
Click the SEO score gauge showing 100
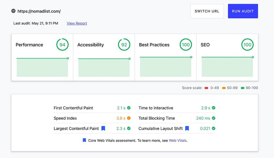(247, 45)
